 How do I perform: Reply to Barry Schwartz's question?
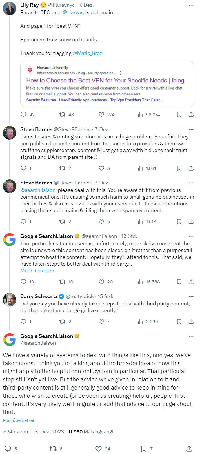[23, 321]
